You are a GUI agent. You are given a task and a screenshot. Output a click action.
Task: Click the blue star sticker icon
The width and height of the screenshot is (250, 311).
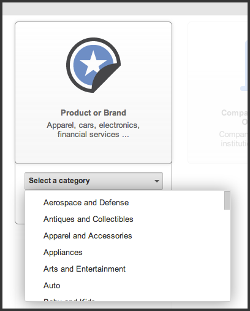pyautogui.click(x=93, y=65)
